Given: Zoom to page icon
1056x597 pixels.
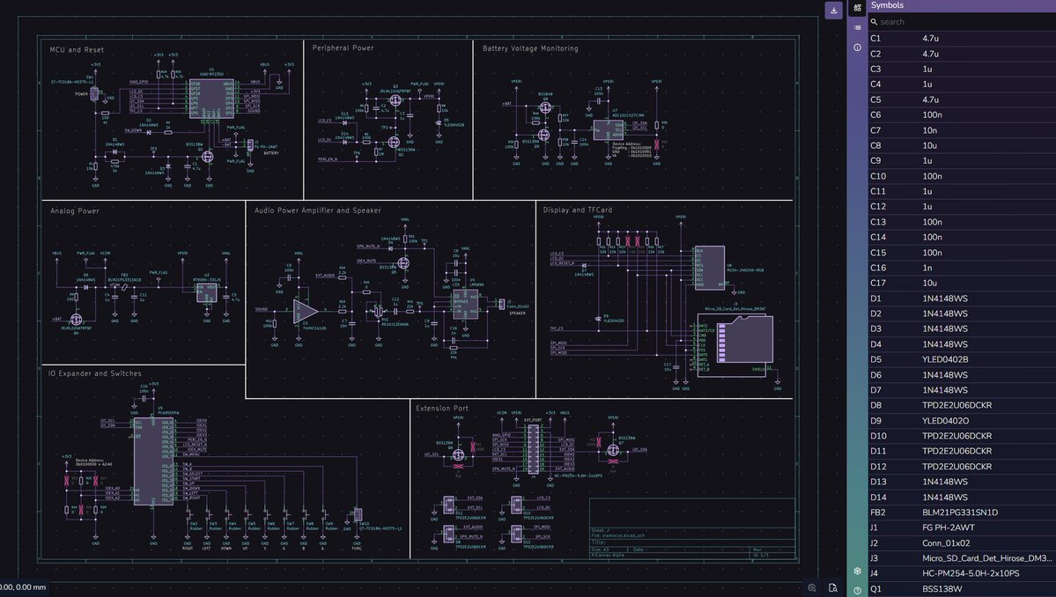Looking at the screenshot, I should point(833,587).
